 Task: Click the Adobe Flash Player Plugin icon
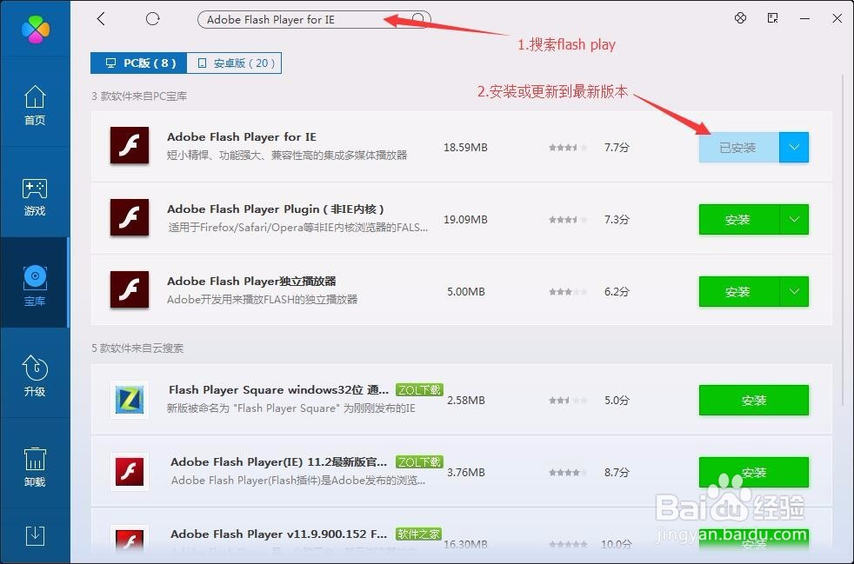(130, 218)
